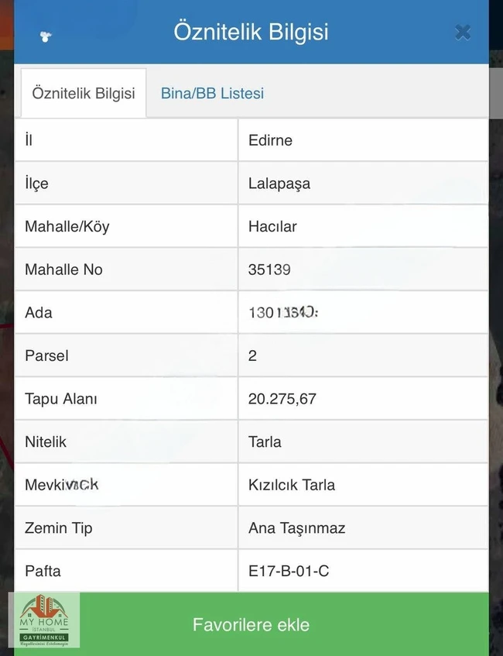This screenshot has height=656, width=503.
Task: Click the Ana Taşınmaz value
Action: click(x=297, y=528)
